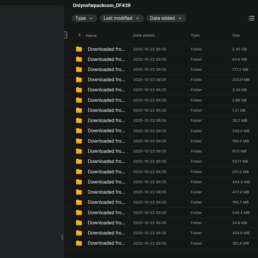The width and height of the screenshot is (258, 258).
Task: Grab the sidebar resize handle
Action: (62, 237)
